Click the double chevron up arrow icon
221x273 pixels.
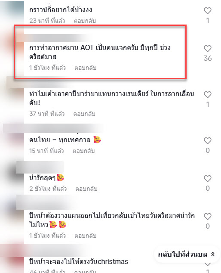coord(213,254)
